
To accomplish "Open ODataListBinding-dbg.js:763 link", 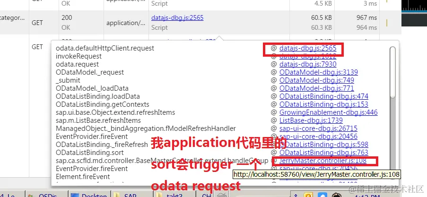I will (x=324, y=153).
